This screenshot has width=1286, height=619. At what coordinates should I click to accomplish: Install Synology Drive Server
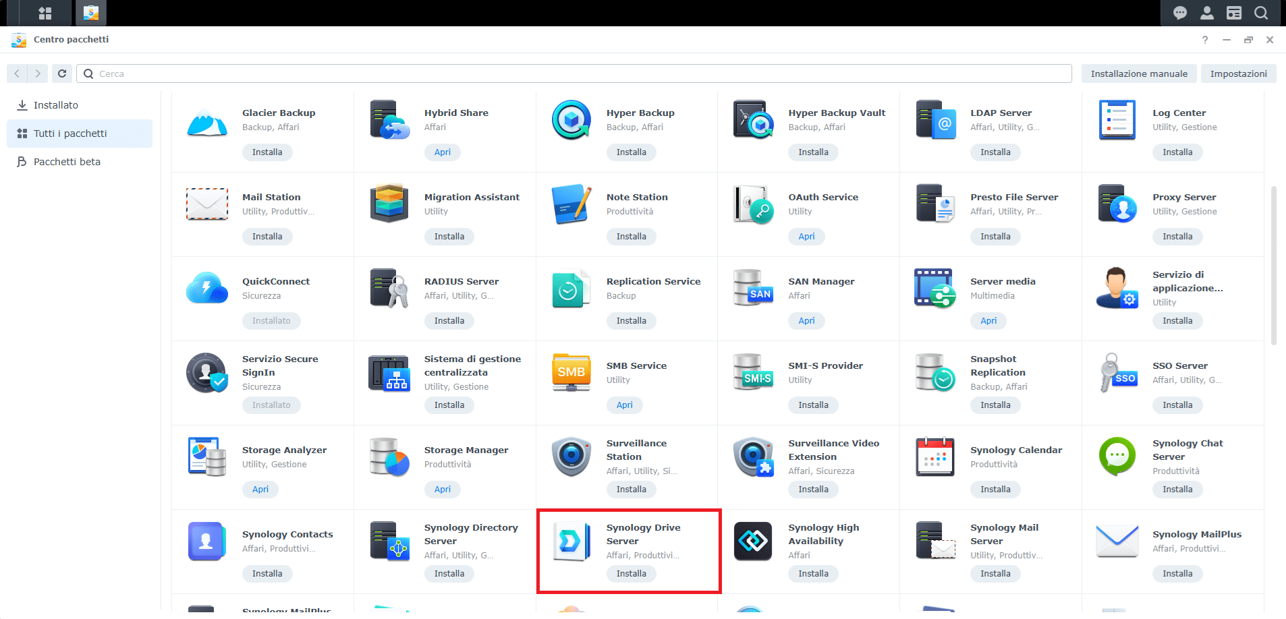pos(631,574)
